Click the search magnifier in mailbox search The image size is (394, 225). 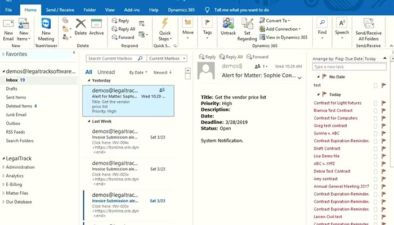click(x=140, y=58)
